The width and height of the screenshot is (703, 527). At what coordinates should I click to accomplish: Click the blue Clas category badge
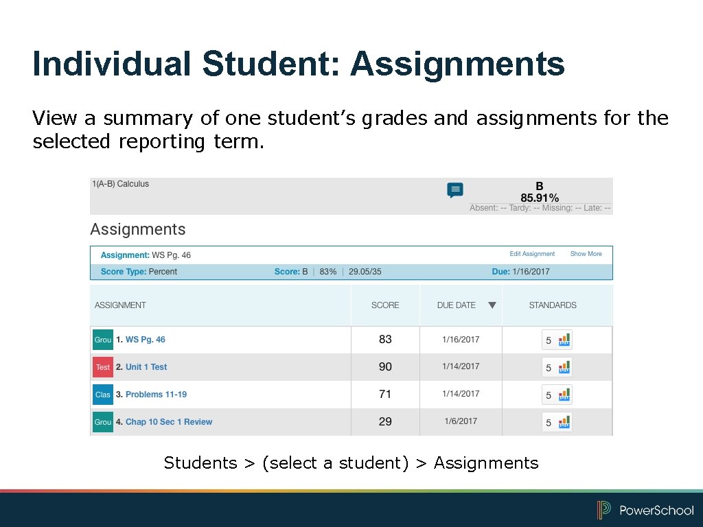click(x=103, y=395)
